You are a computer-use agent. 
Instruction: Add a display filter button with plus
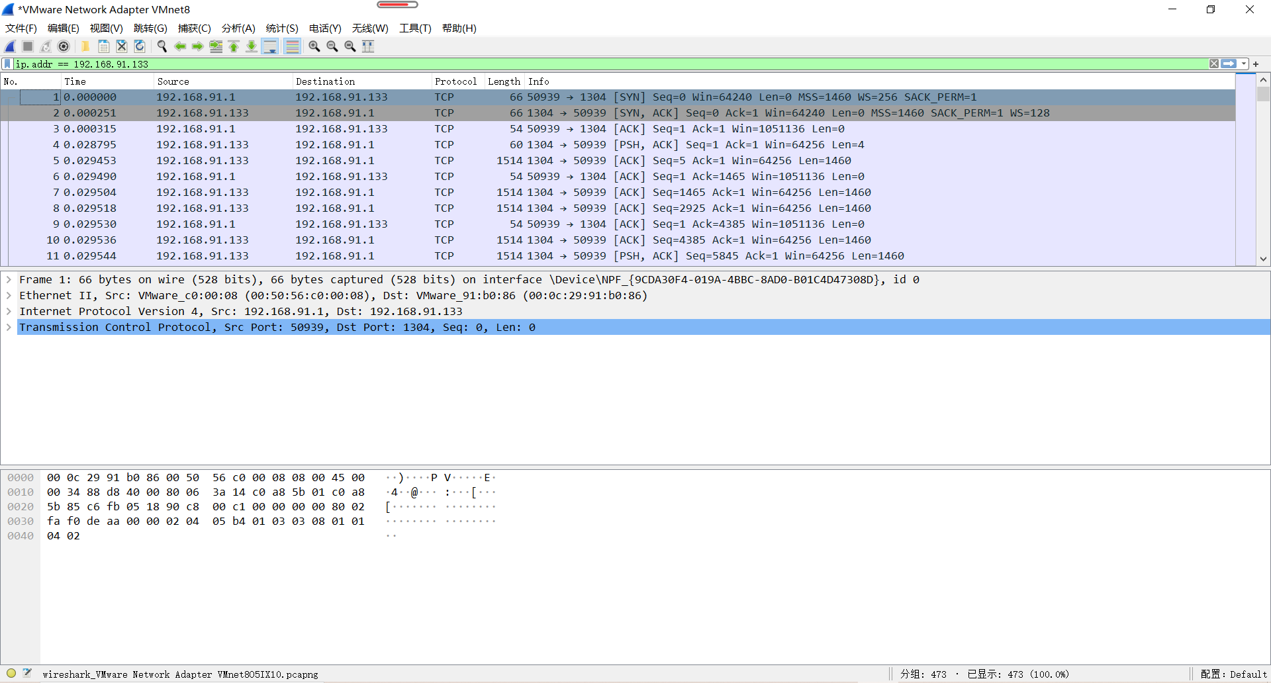click(1256, 64)
